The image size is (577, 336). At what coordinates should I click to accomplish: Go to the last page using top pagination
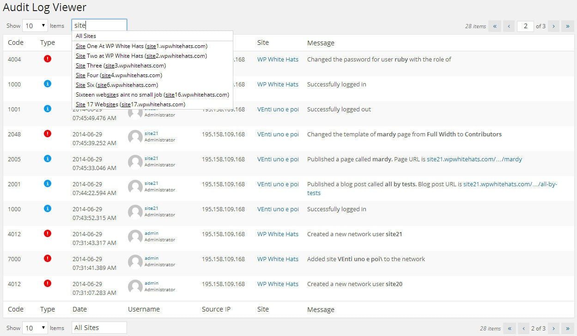click(567, 26)
